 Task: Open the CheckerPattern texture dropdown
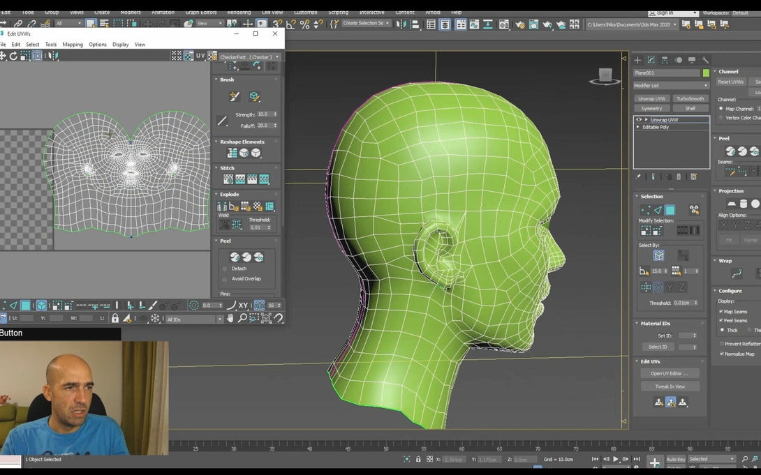249,57
